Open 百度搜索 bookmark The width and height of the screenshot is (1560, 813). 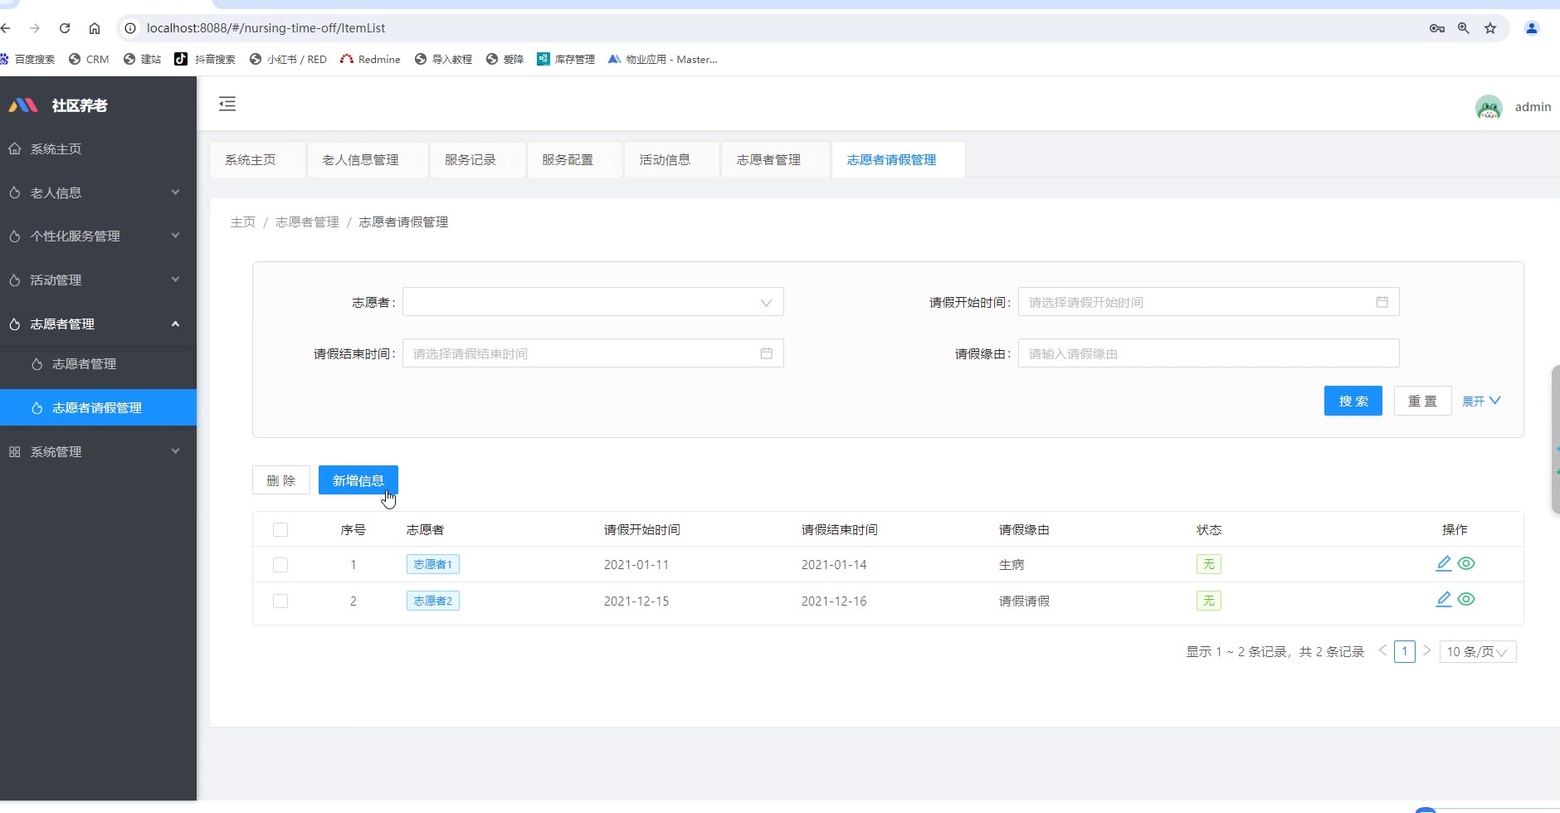(x=27, y=59)
